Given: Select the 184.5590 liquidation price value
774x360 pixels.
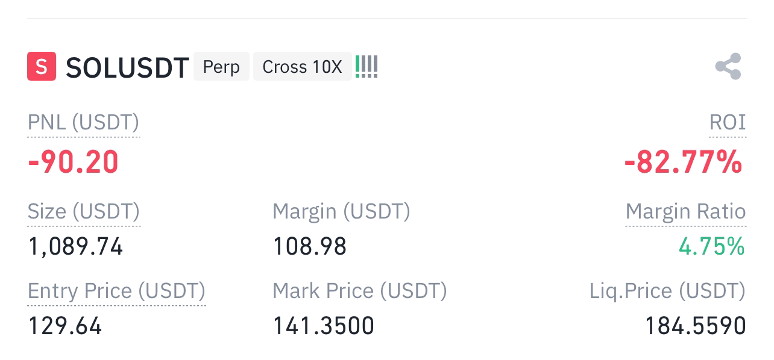Looking at the screenshot, I should (x=696, y=326).
